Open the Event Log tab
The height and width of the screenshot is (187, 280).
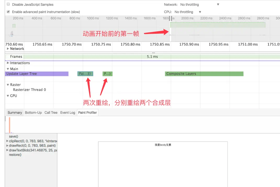click(68, 113)
